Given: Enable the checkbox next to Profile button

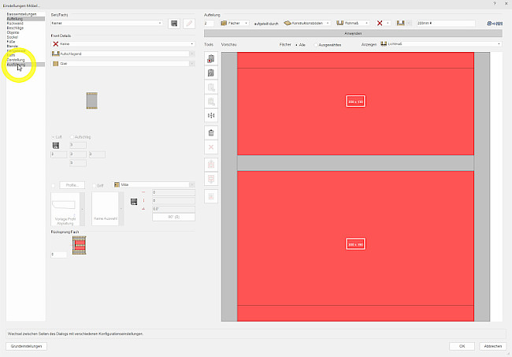Looking at the screenshot, I should [x=53, y=185].
